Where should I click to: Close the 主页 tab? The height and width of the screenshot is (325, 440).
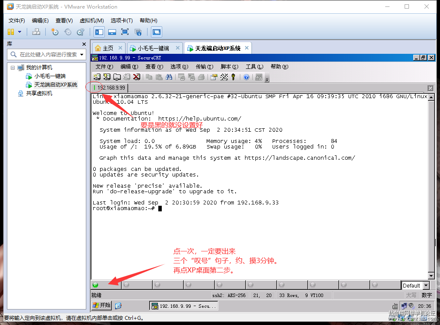(x=120, y=48)
